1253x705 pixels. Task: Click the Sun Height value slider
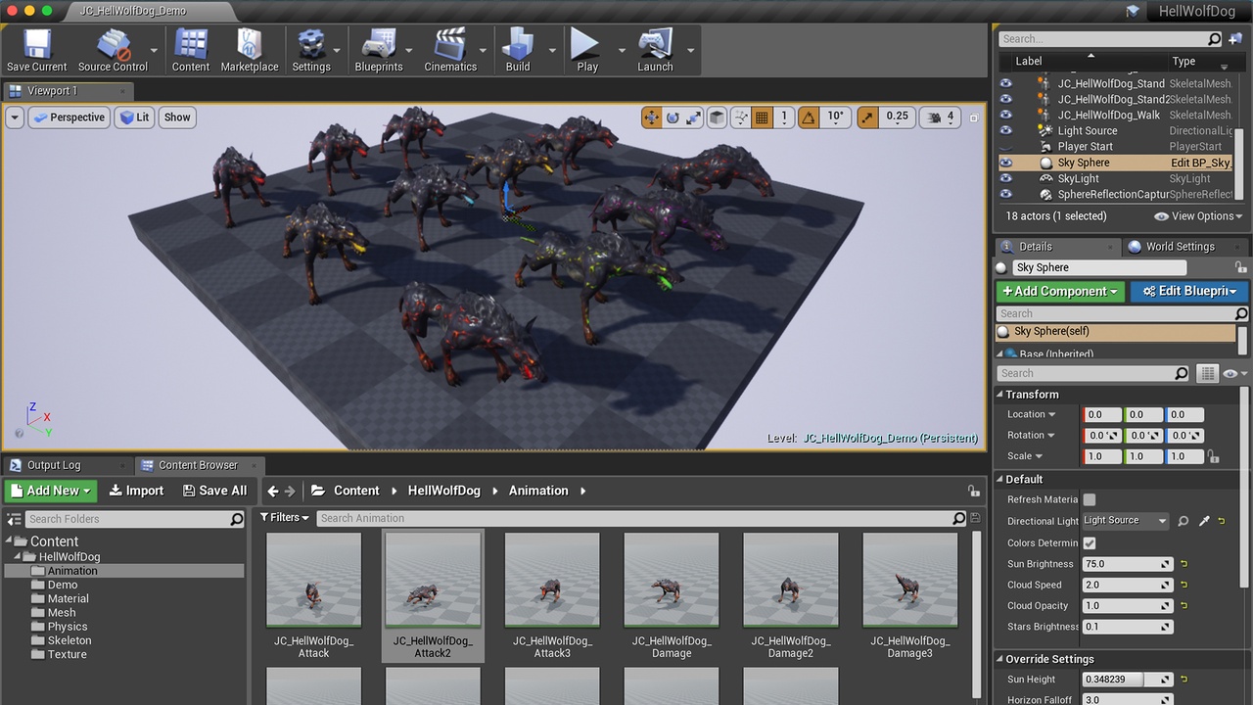pos(1128,680)
